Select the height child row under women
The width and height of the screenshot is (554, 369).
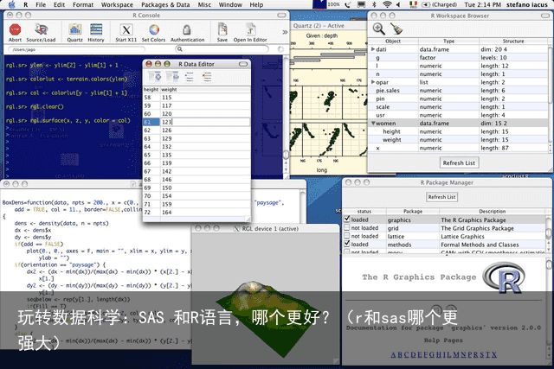pyautogui.click(x=459, y=131)
